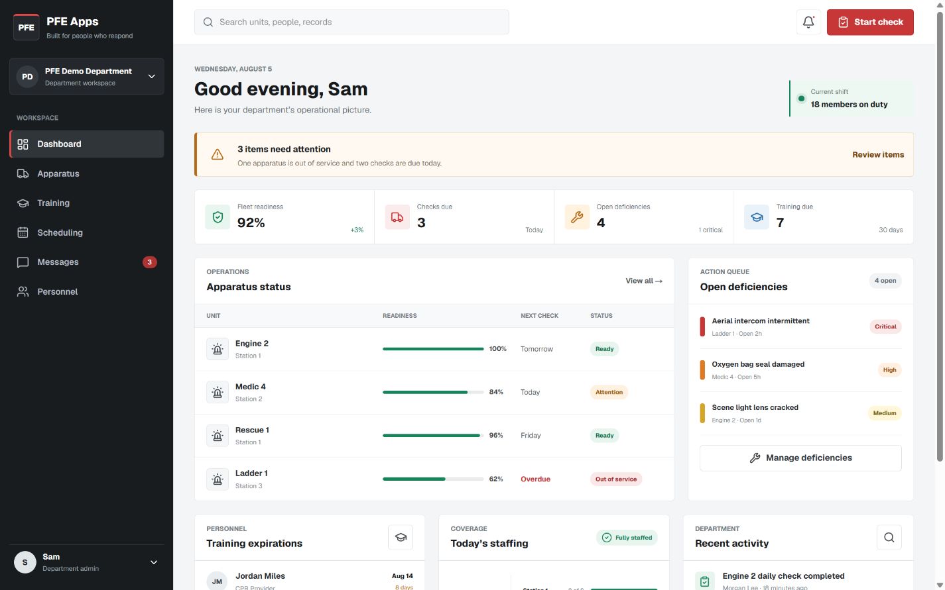Start a new check
945x590 pixels.
(x=870, y=22)
